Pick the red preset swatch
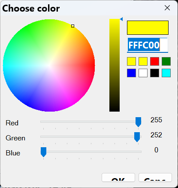This screenshot has height=188, width=178. pos(154,61)
